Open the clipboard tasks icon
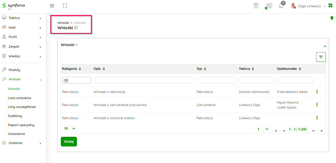336x163 pixels. 256,6
